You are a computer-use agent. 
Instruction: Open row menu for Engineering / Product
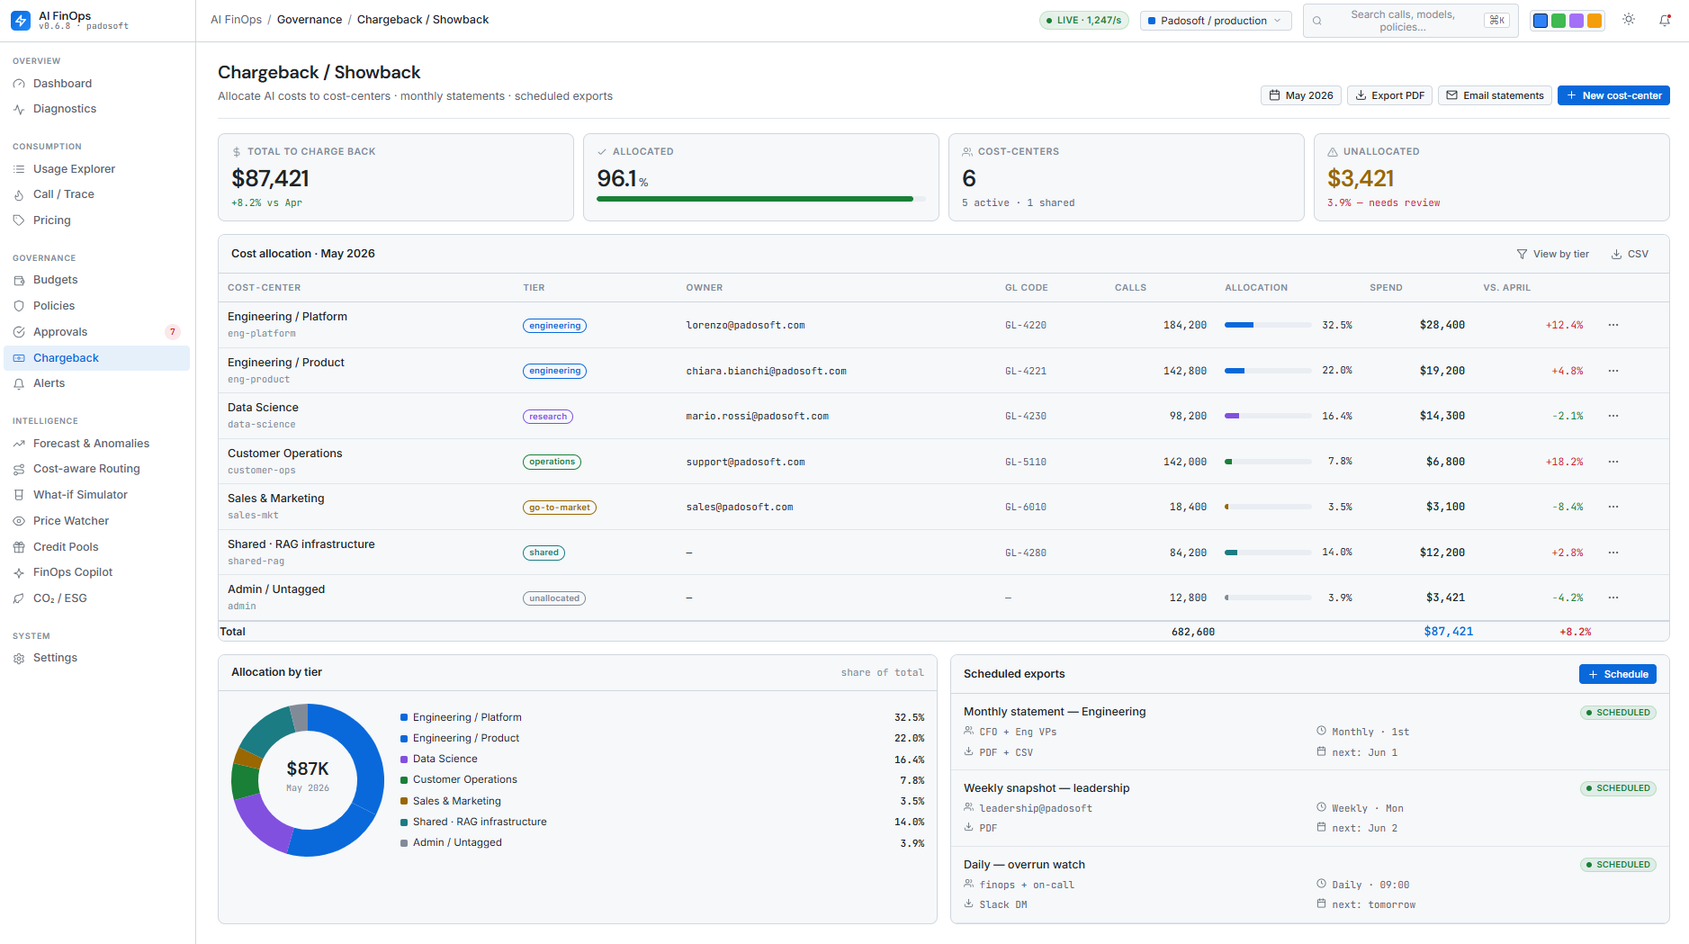point(1613,371)
